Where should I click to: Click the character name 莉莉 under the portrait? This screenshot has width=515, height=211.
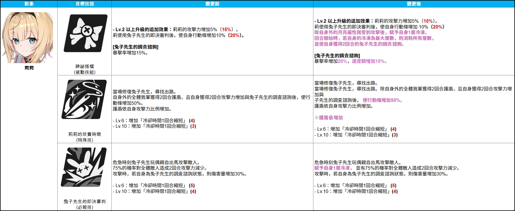coord(29,68)
